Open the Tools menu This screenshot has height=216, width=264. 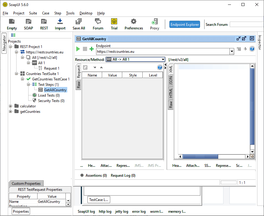pyautogui.click(x=70, y=13)
